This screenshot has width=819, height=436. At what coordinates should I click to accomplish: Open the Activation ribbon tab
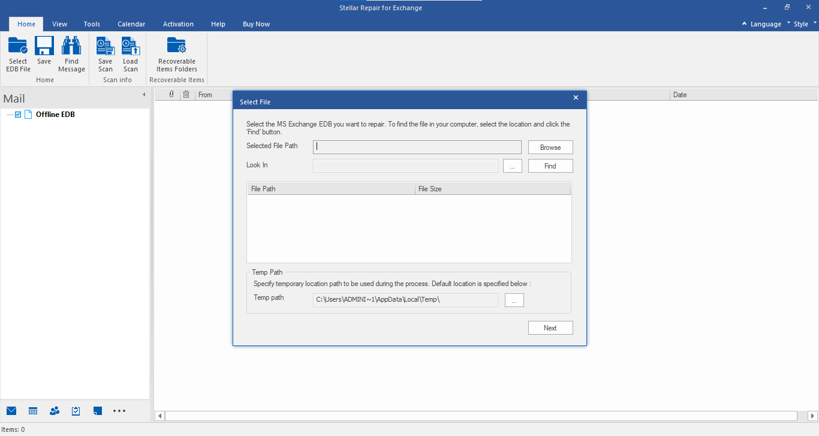[x=178, y=24]
